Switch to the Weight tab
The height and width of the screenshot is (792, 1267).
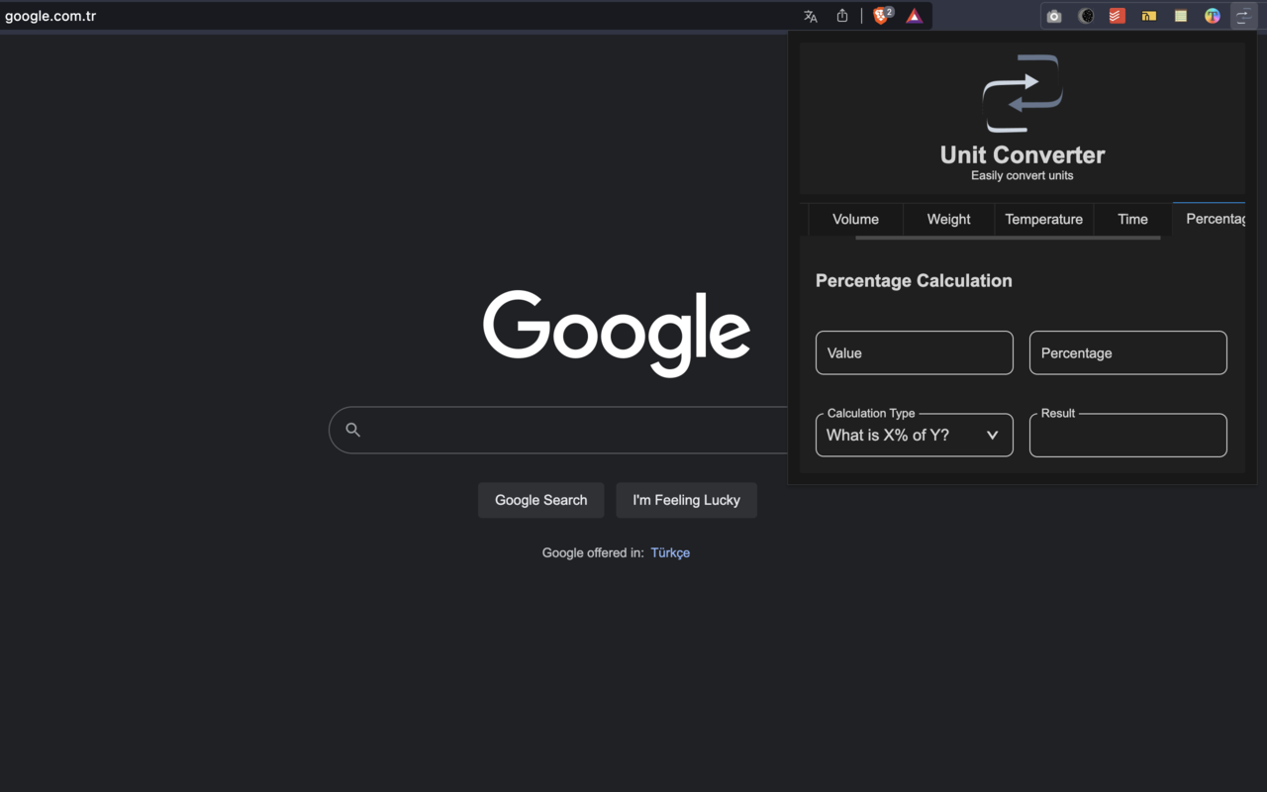click(947, 219)
